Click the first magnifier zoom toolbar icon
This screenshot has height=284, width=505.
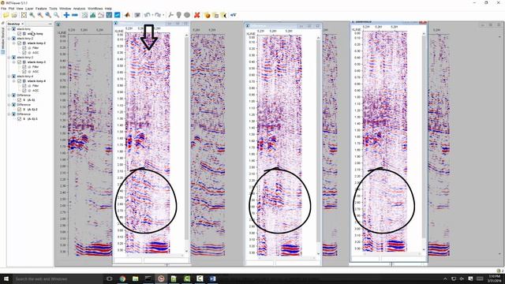coord(32,15)
